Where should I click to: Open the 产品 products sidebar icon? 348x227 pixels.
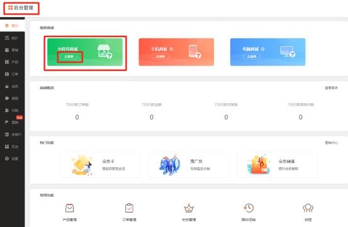pos(7,62)
